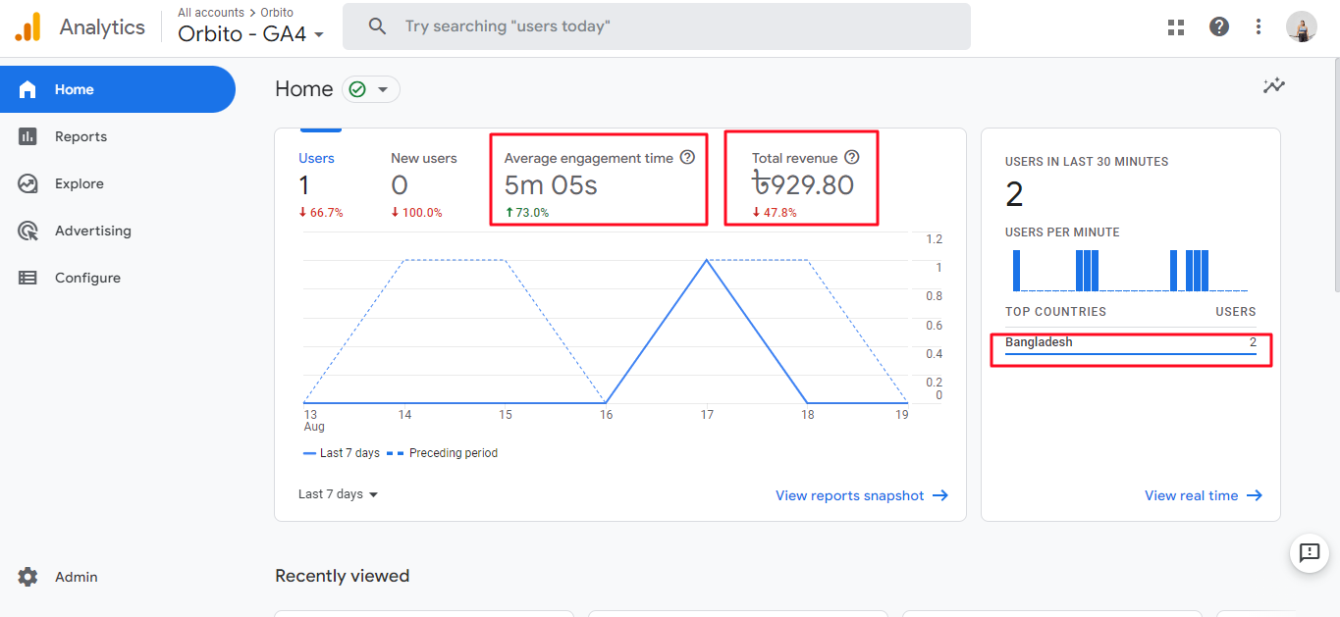The height and width of the screenshot is (617, 1340).
Task: Click the 5m 05s engagement value
Action: [551, 184]
